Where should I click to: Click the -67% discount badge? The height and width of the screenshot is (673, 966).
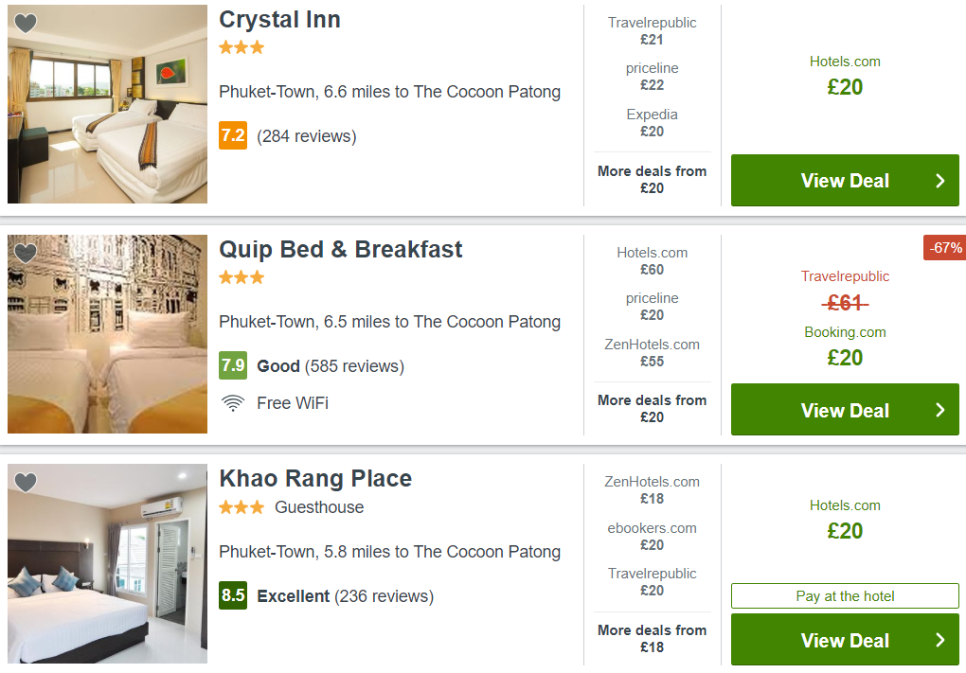point(944,248)
